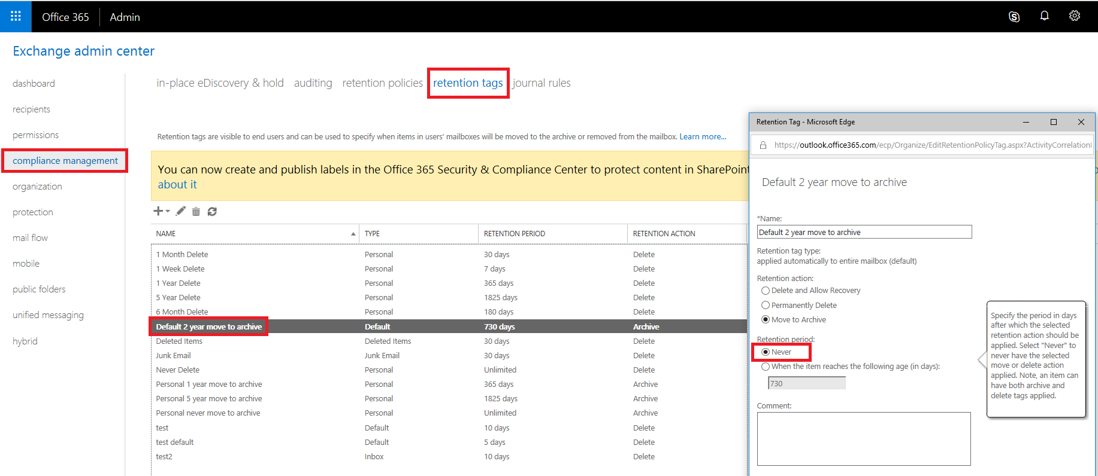Open retention tags tab
The height and width of the screenshot is (476, 1098).
click(468, 83)
